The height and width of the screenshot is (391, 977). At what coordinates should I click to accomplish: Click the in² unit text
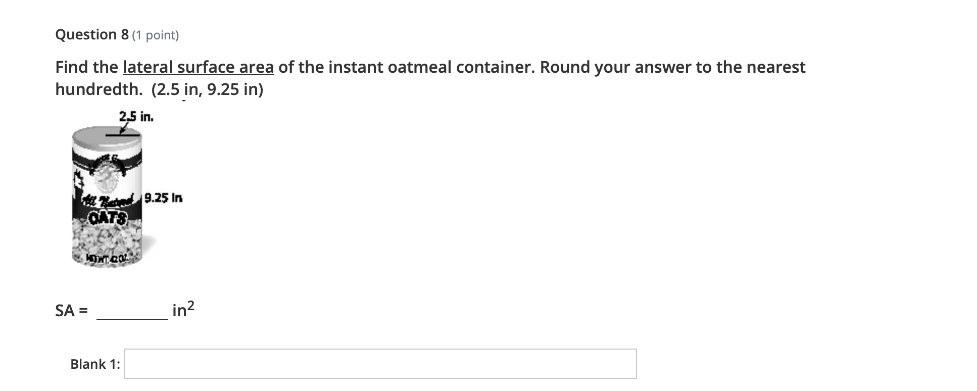(x=183, y=309)
